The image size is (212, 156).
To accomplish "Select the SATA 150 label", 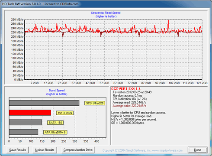I will pyautogui.click(x=55, y=123).
